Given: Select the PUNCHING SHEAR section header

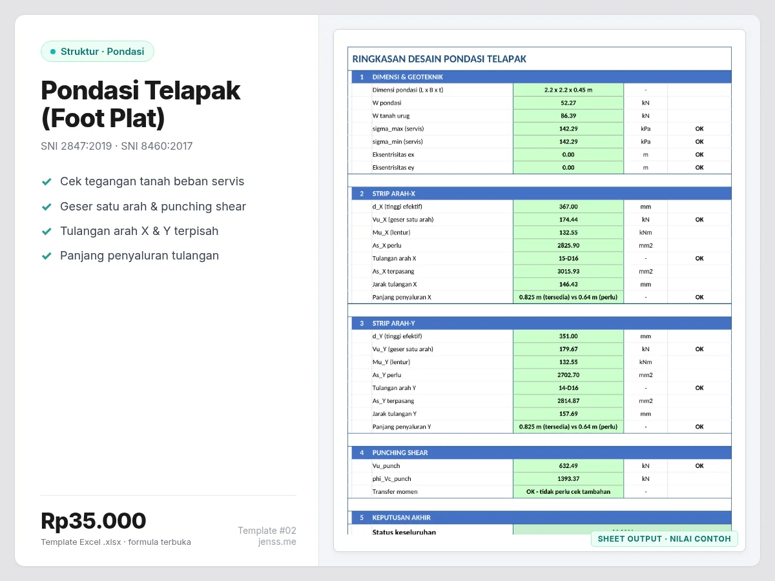Looking at the screenshot, I should [x=541, y=453].
